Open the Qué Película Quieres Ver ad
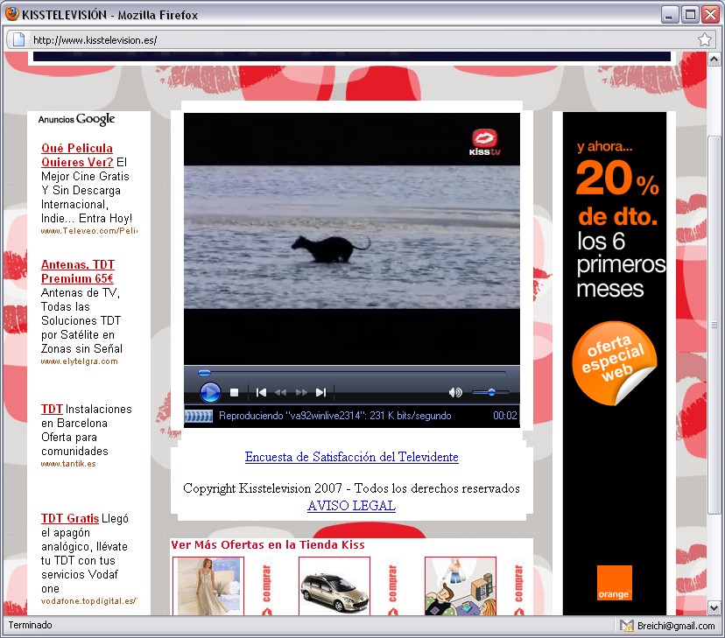The height and width of the screenshot is (638, 725). coord(77,155)
